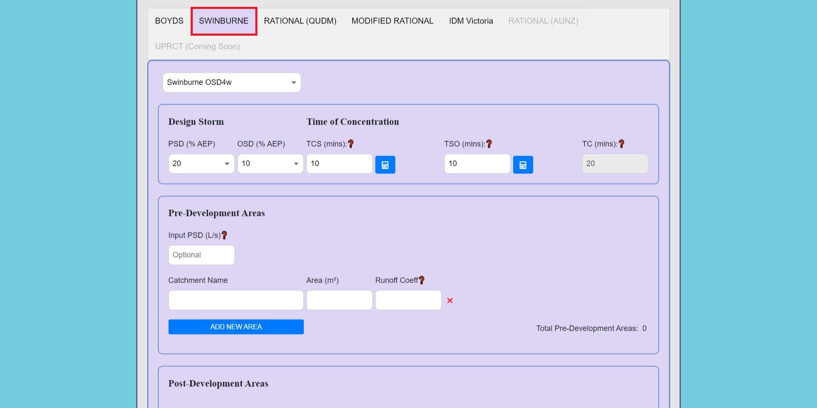
Task: Delete the catchment row with red X
Action: [450, 300]
